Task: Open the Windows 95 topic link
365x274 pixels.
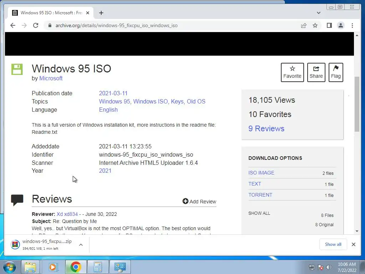Action: [114, 101]
